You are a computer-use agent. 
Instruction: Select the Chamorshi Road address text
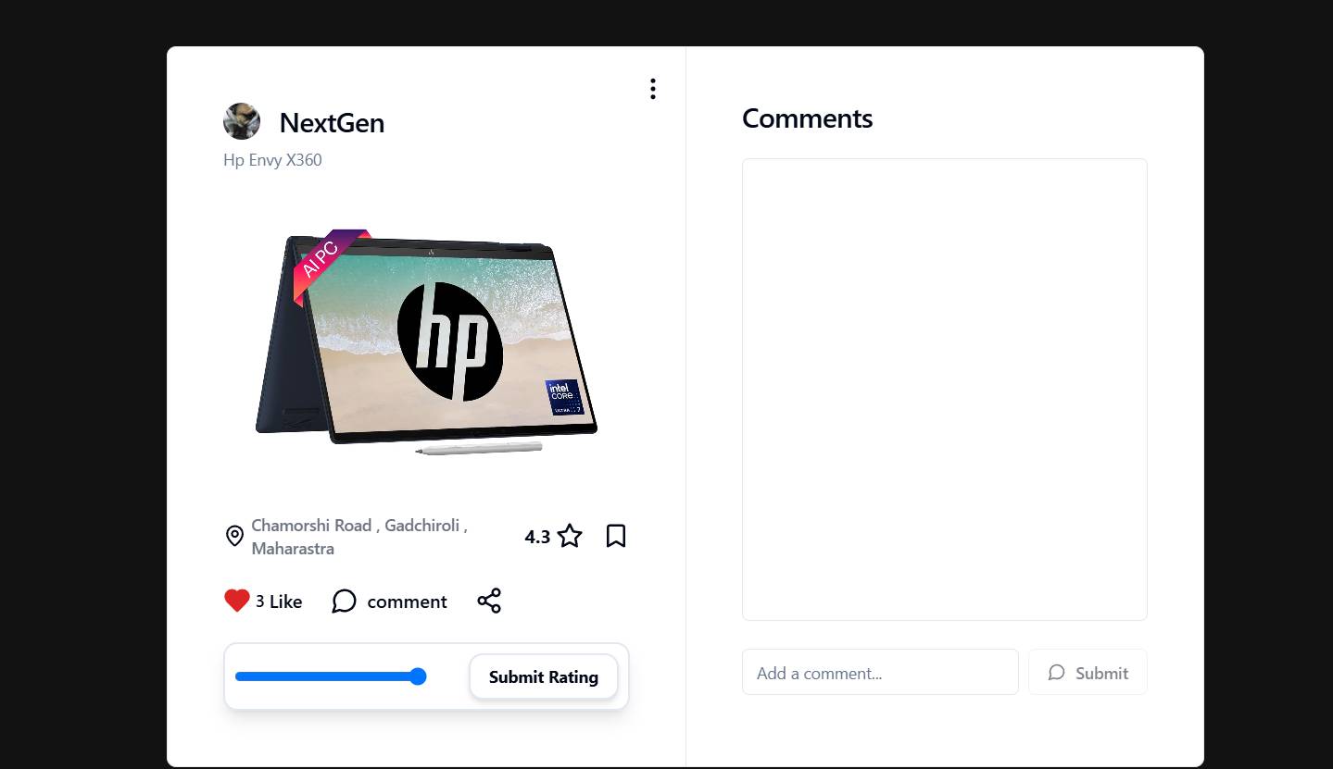358,537
